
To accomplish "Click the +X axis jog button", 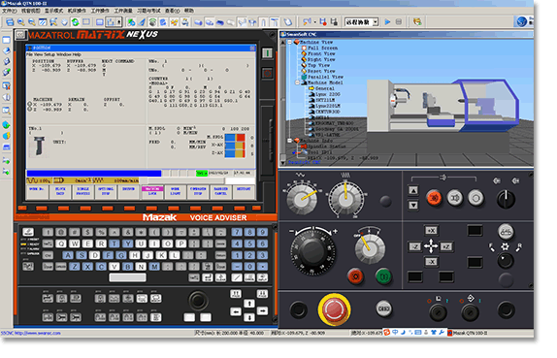I will click(x=431, y=231).
